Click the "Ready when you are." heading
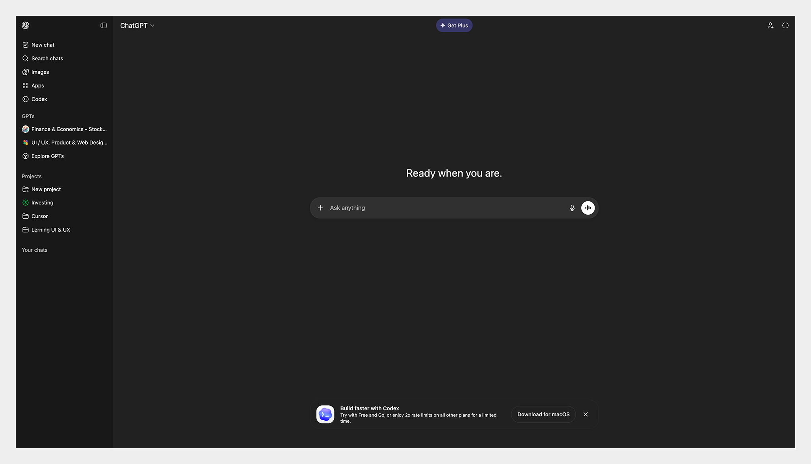 click(454, 173)
